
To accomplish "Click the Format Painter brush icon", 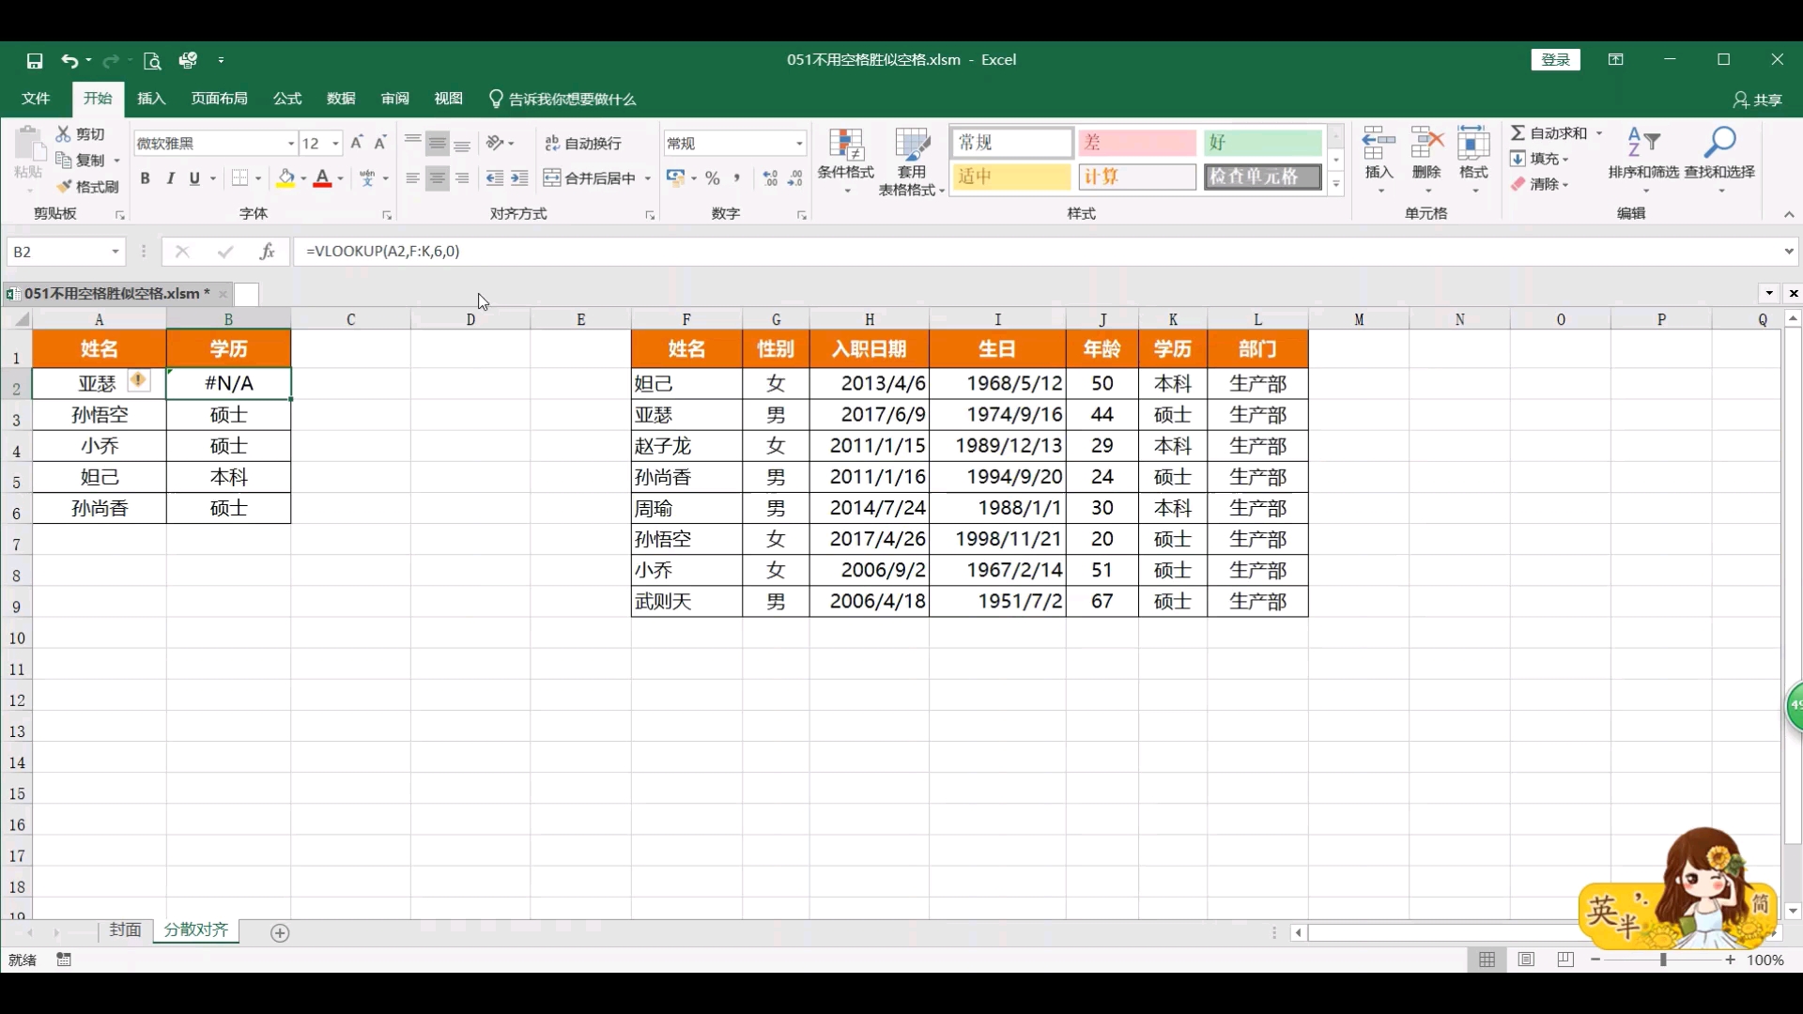I will (x=65, y=187).
